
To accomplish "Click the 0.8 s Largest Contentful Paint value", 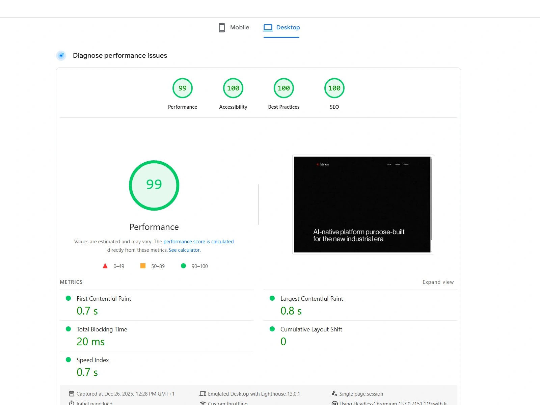I will [291, 311].
